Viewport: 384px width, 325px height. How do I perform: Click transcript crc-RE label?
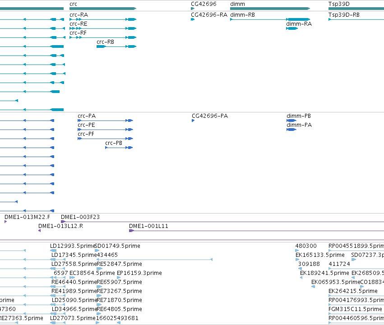pyautogui.click(x=79, y=24)
